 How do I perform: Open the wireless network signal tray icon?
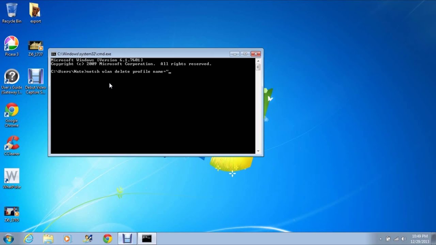[396, 239]
